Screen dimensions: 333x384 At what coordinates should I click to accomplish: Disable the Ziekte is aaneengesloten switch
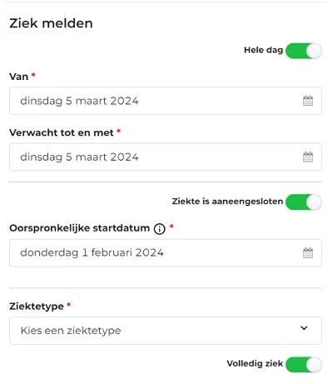304,202
